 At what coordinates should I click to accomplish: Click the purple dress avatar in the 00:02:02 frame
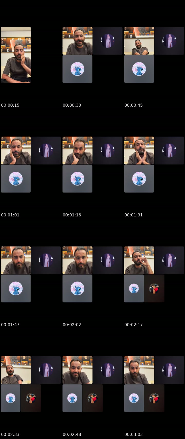(x=108, y=260)
